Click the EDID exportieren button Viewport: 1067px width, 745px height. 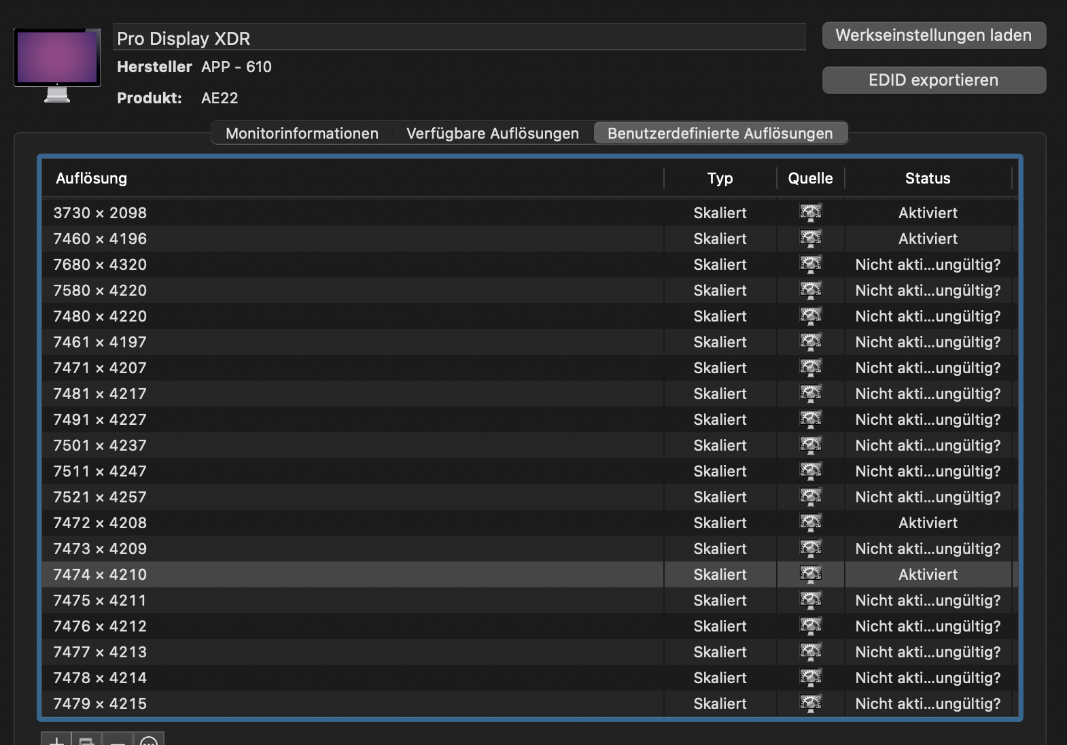pos(934,80)
